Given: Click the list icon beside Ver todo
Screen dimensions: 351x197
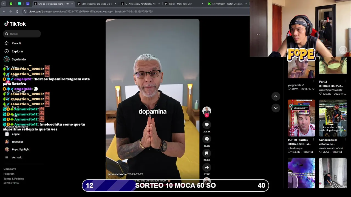Looking at the screenshot, I should click(7, 158).
